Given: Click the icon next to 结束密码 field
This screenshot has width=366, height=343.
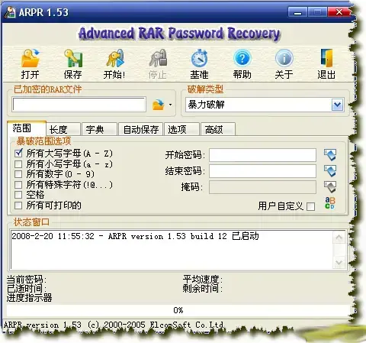Looking at the screenshot, I should 330,171.
